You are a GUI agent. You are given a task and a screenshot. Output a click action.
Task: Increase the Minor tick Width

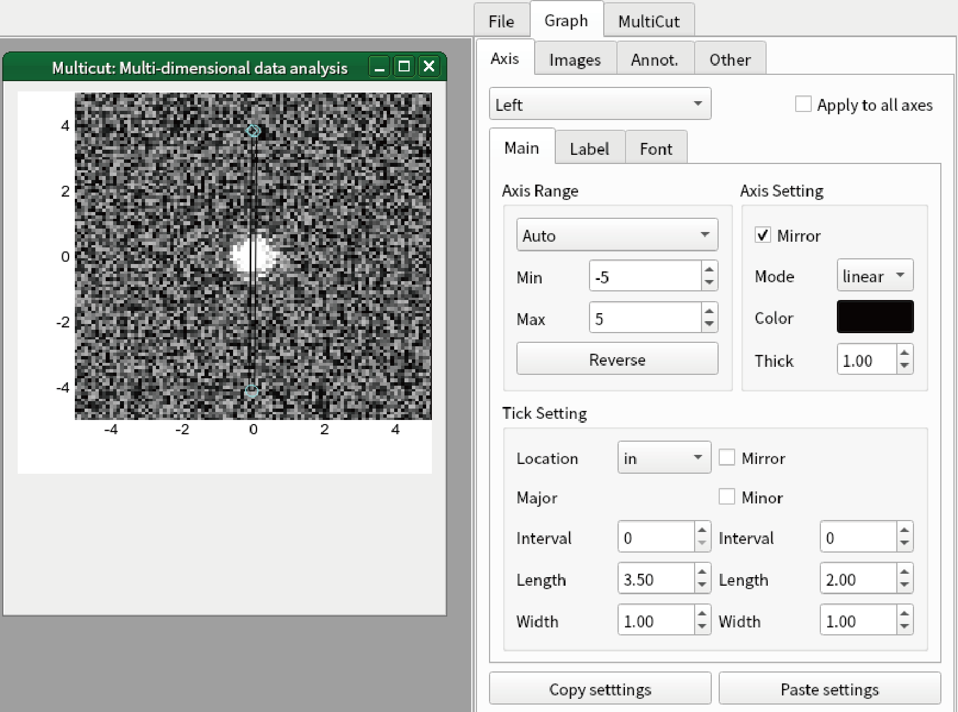tap(904, 614)
